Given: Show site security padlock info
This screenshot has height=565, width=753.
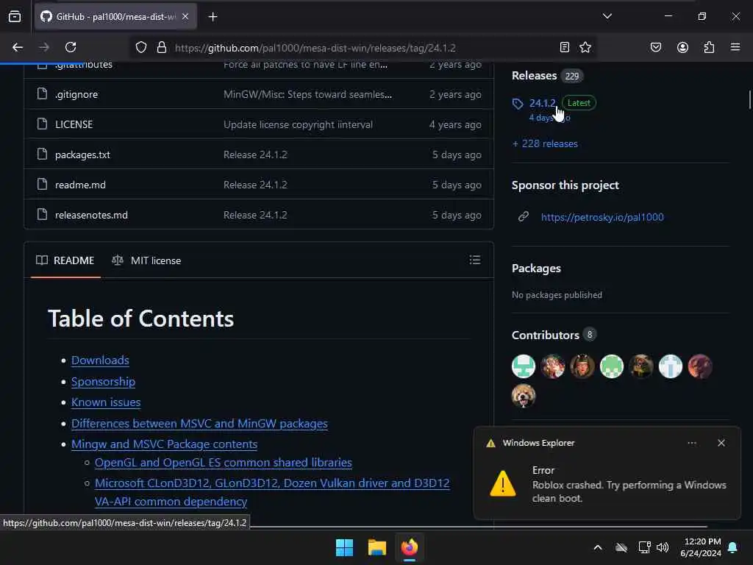Looking at the screenshot, I should pyautogui.click(x=162, y=48).
